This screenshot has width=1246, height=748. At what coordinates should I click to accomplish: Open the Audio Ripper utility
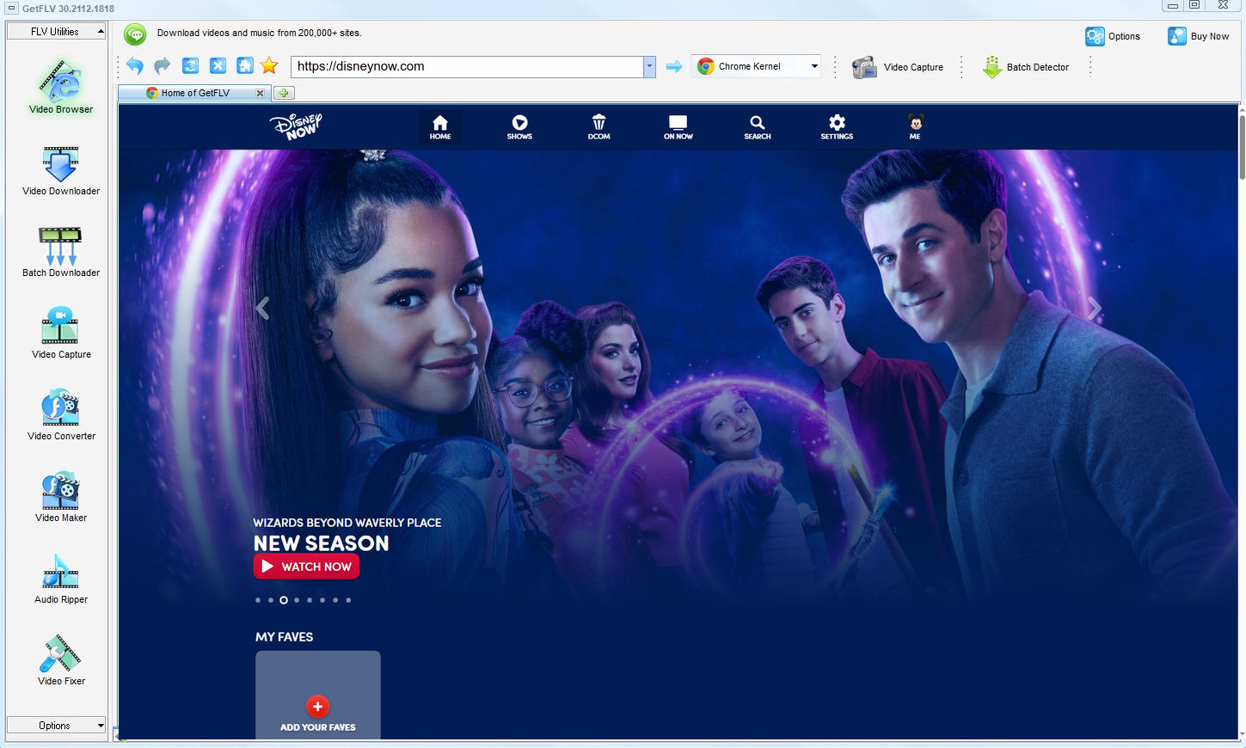[61, 578]
